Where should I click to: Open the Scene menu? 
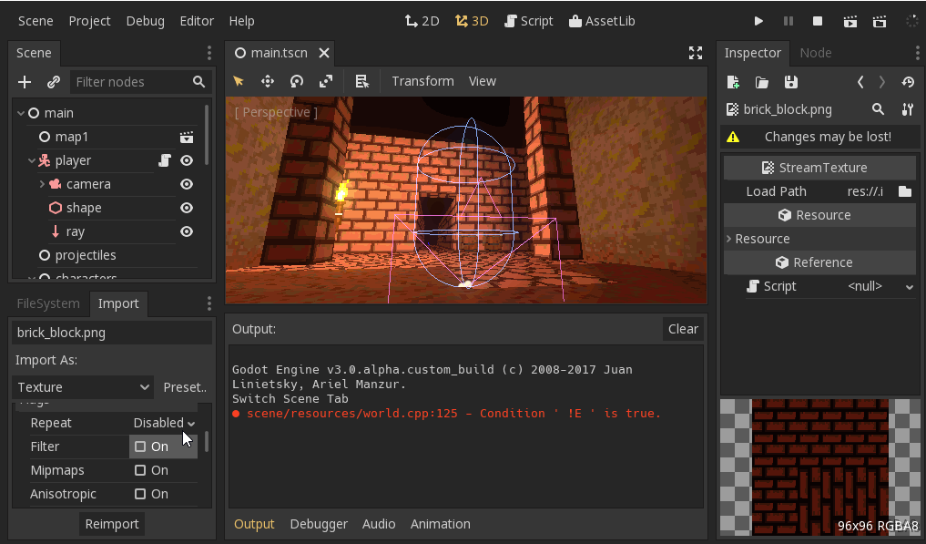[36, 21]
